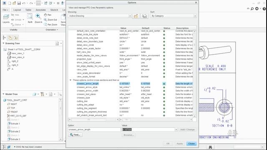Screen dimensions: 267x150
Task: Click the open configuration file folder icon in Options
Action: click(x=136, y=16)
